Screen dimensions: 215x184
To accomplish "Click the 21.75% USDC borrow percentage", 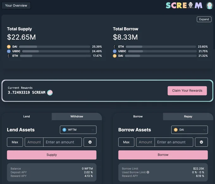I will pyautogui.click(x=203, y=51).
